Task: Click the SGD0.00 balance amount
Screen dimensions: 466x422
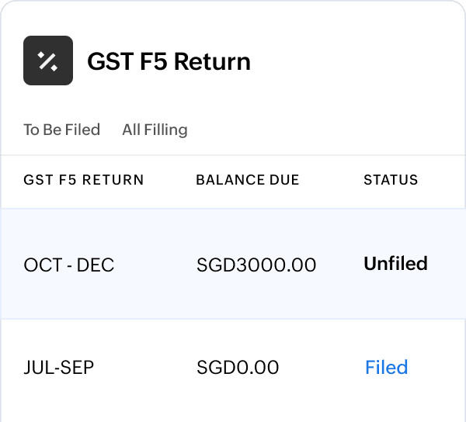Action: pyautogui.click(x=238, y=368)
